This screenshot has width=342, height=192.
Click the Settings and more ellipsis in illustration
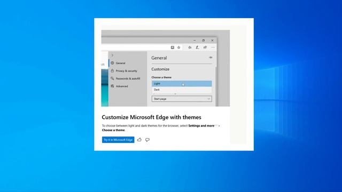(213, 47)
